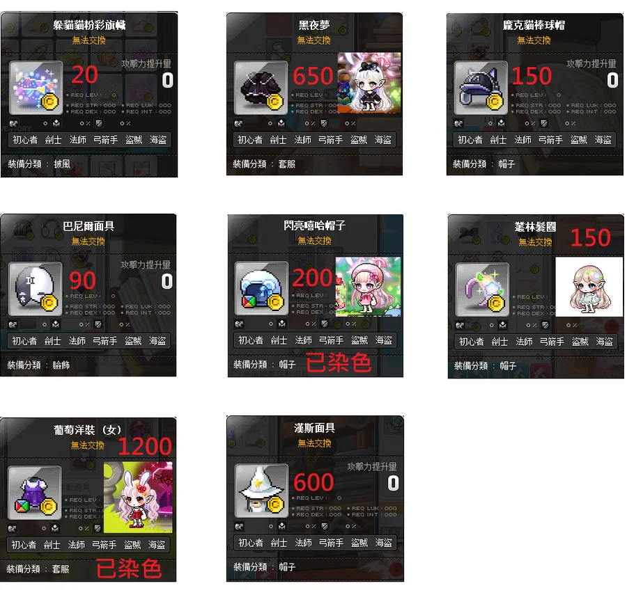The height and width of the screenshot is (611, 627).
Task: Click the 黑夜夢 black outfit item icon
Action: point(261,88)
